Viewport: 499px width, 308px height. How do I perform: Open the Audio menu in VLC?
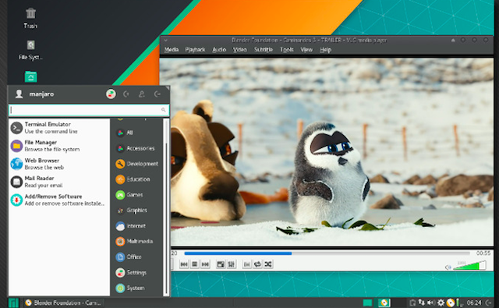219,50
